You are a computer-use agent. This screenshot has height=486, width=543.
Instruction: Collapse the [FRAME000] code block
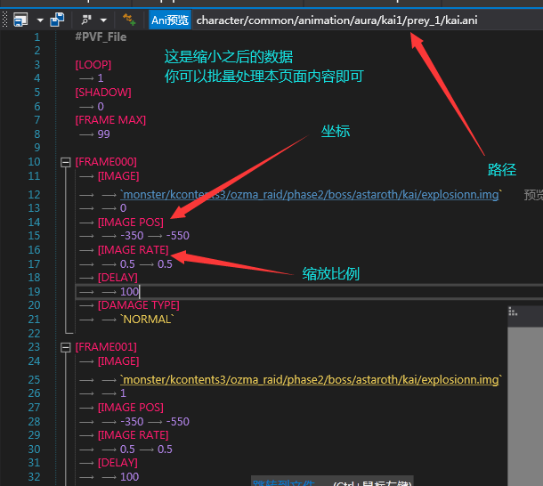click(64, 162)
